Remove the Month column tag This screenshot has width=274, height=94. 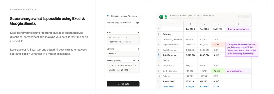point(115,54)
